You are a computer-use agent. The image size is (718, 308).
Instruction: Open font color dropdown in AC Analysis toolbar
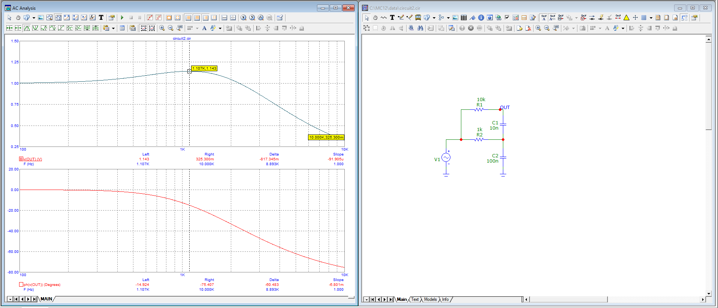pyautogui.click(x=220, y=28)
